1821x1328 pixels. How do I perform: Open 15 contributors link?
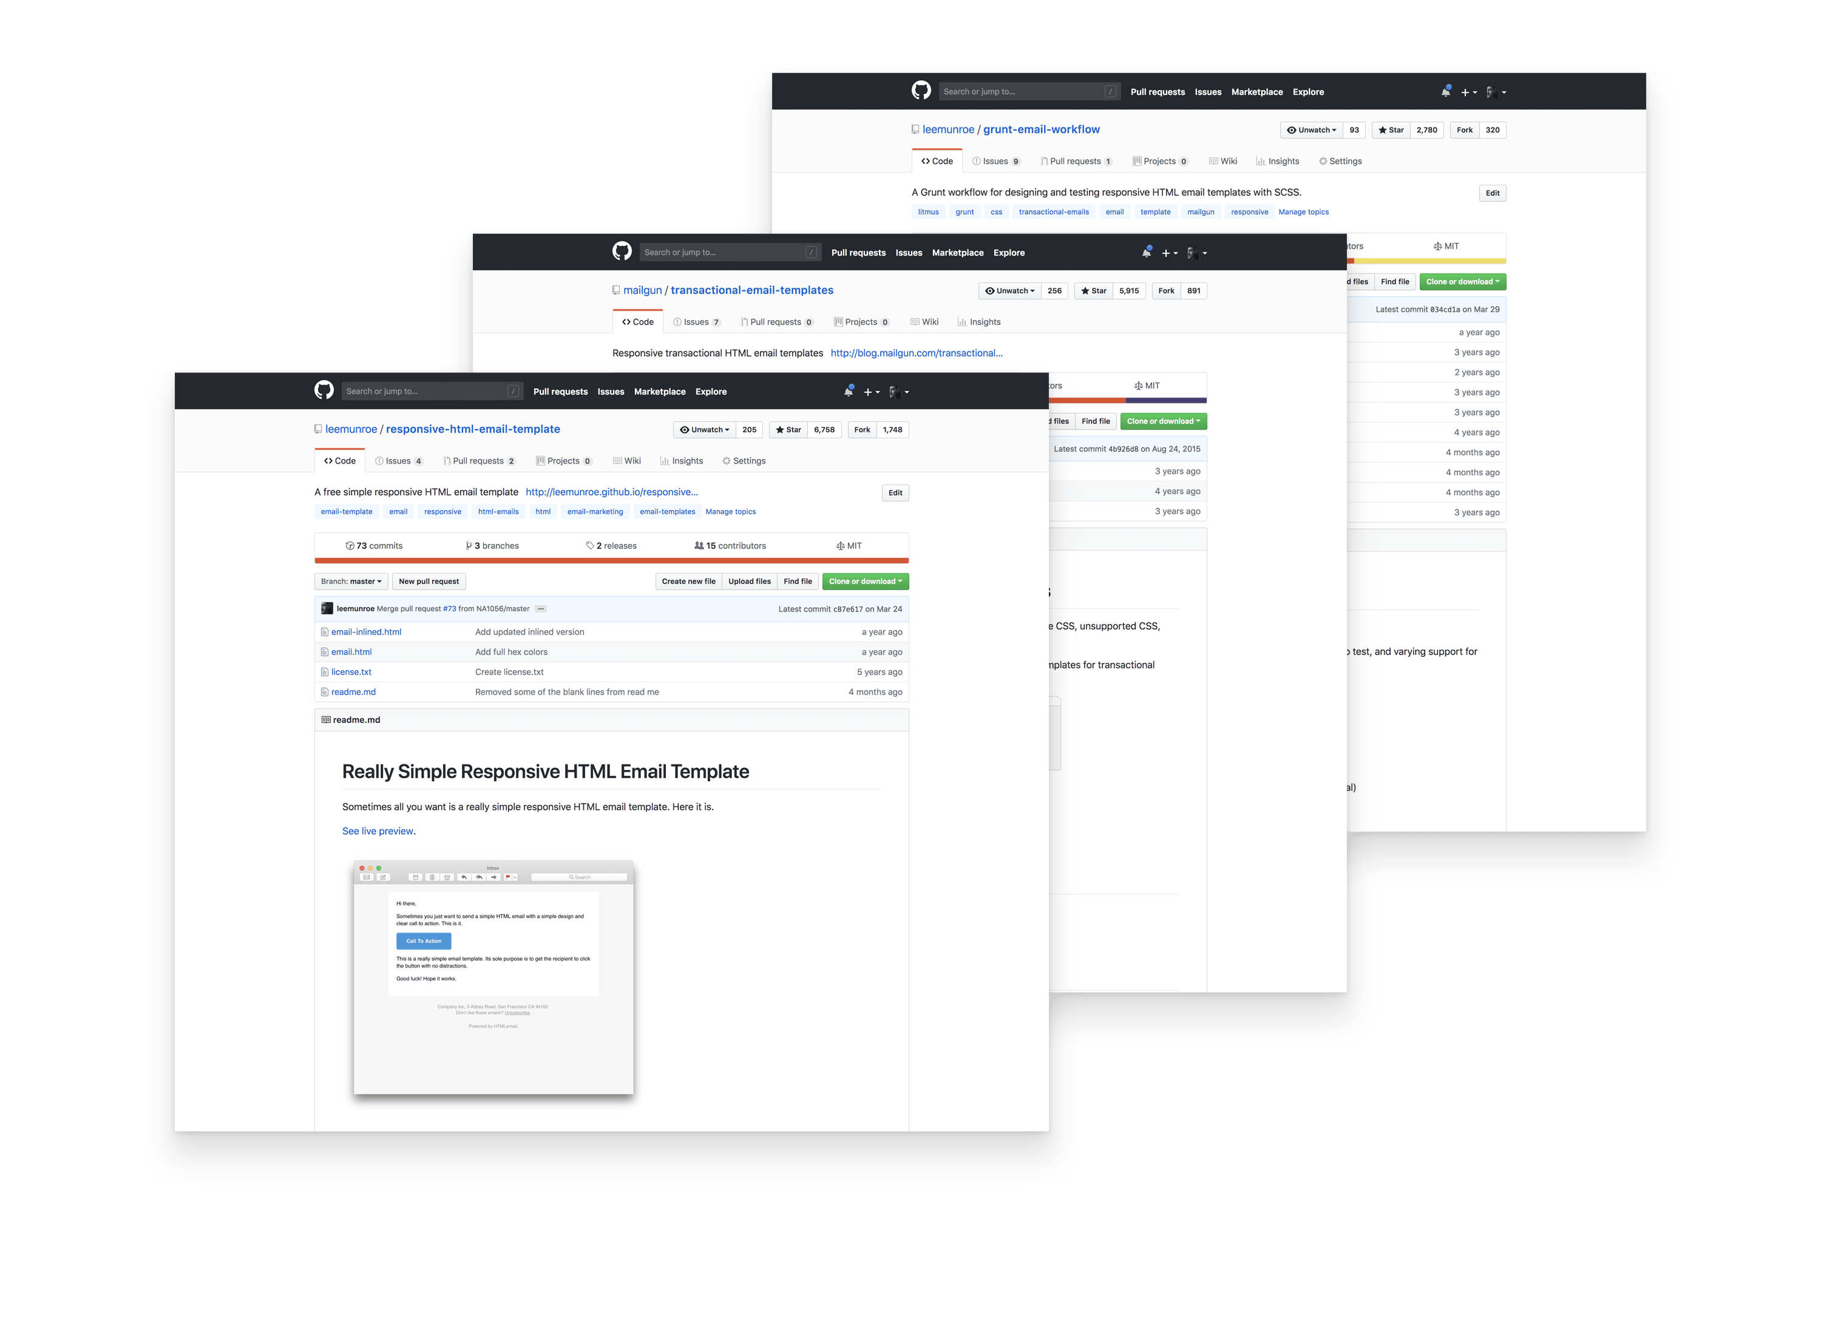tap(730, 546)
